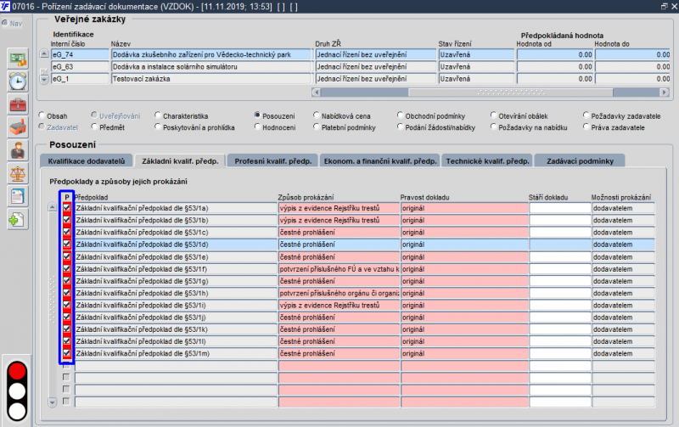
Task: Click the left arrow of the horizontal scrollbar
Action: coord(316,93)
